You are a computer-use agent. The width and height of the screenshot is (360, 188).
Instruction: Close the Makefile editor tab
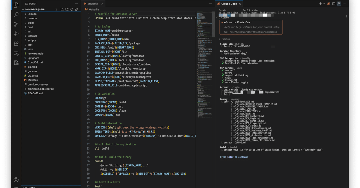(102, 4)
